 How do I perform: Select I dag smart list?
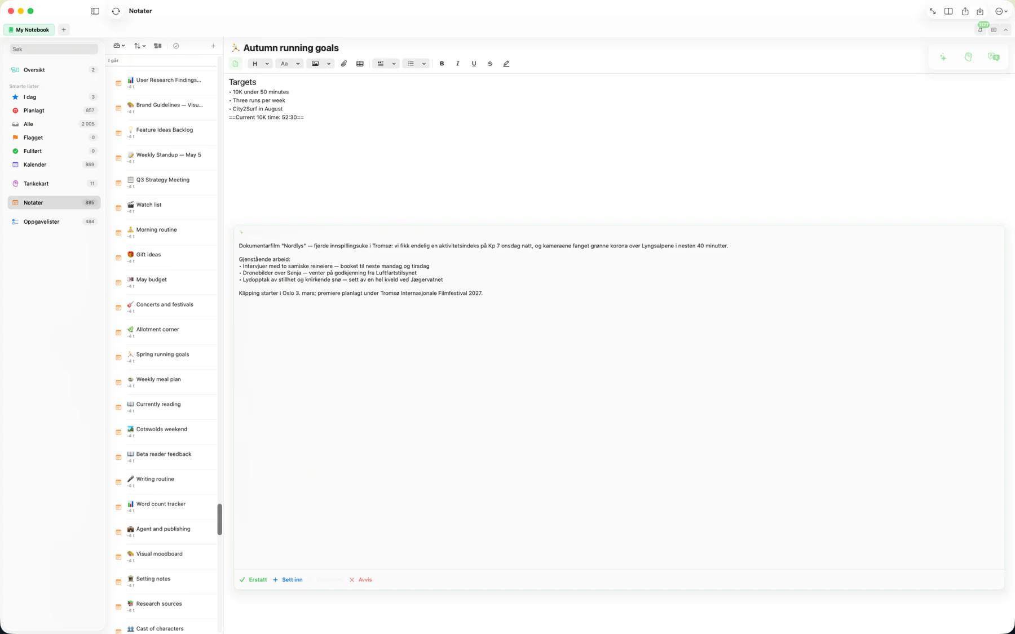[x=54, y=97]
